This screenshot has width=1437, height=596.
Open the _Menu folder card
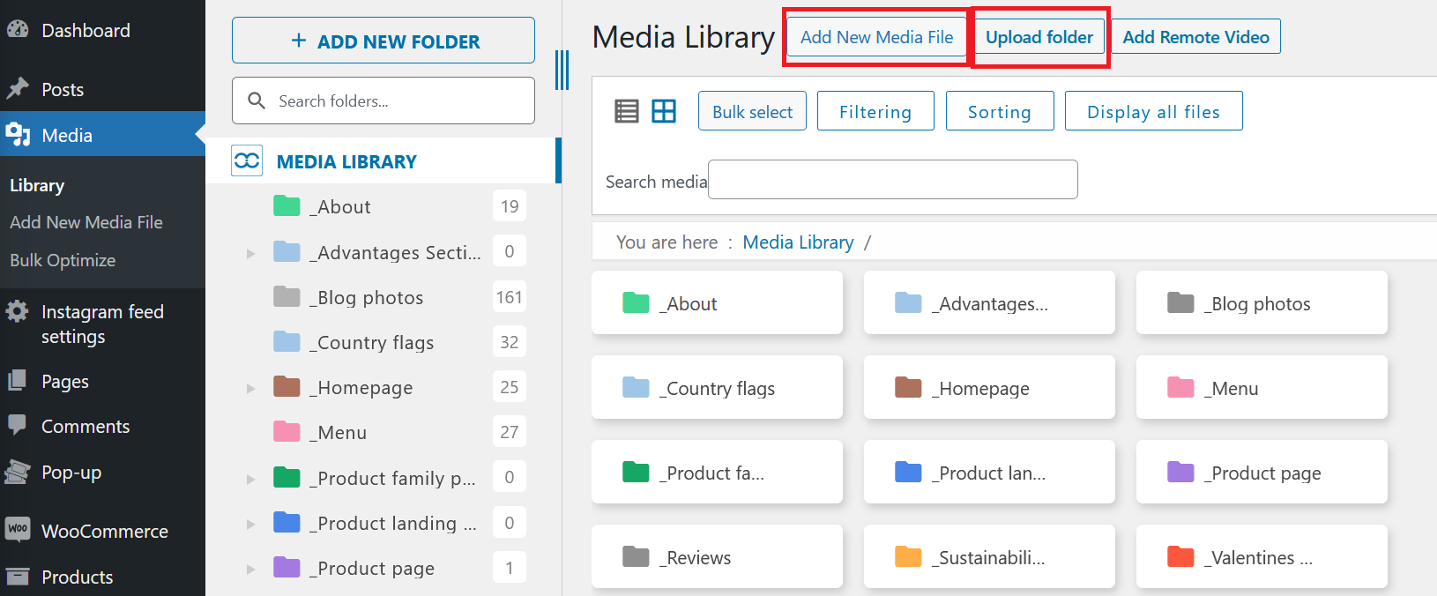pos(1262,388)
